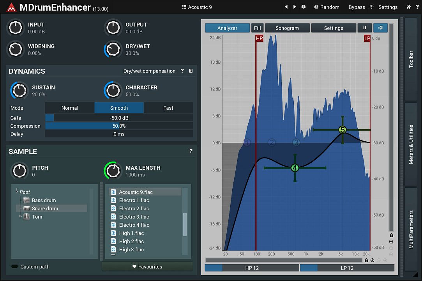Open the Dynamics section help question mark

pyautogui.click(x=182, y=71)
